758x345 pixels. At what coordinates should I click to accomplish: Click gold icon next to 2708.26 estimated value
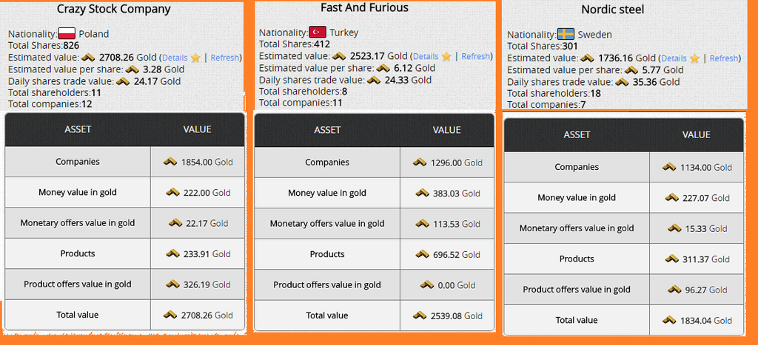(x=89, y=57)
